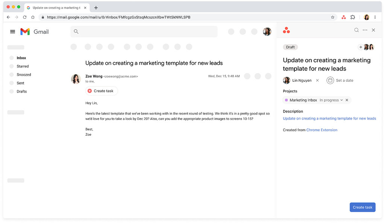Open the Asana search icon
The width and height of the screenshot is (385, 223).
[356, 30]
